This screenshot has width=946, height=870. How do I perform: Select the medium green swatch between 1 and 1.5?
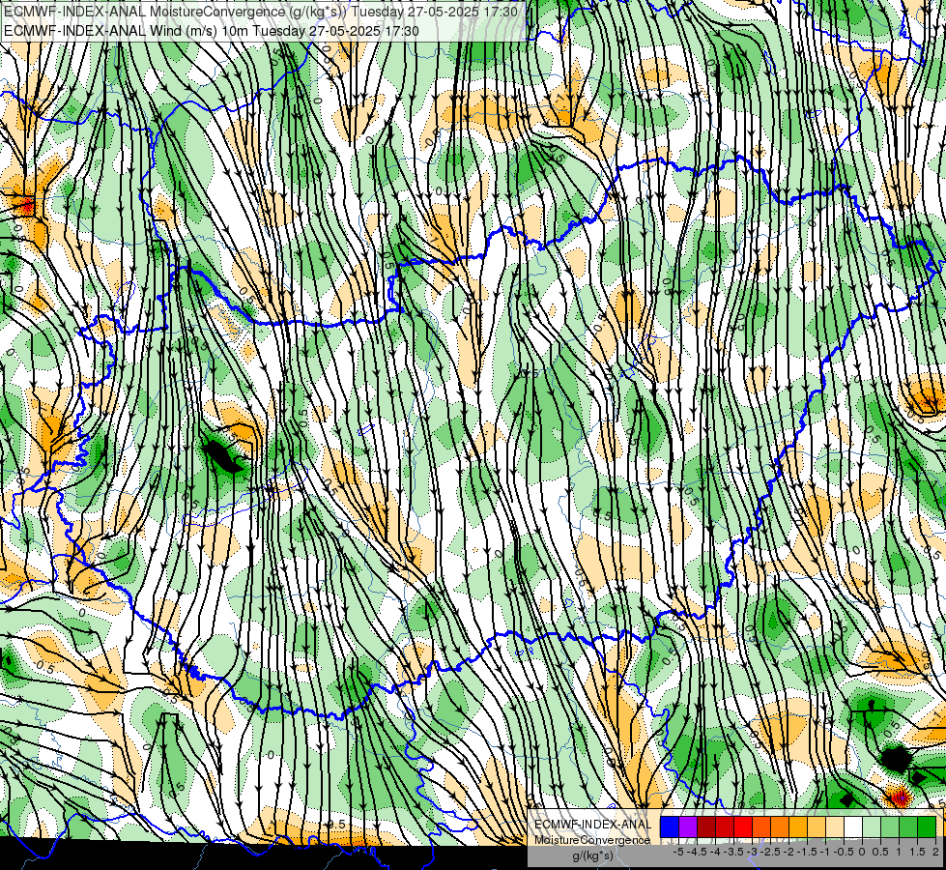[908, 826]
